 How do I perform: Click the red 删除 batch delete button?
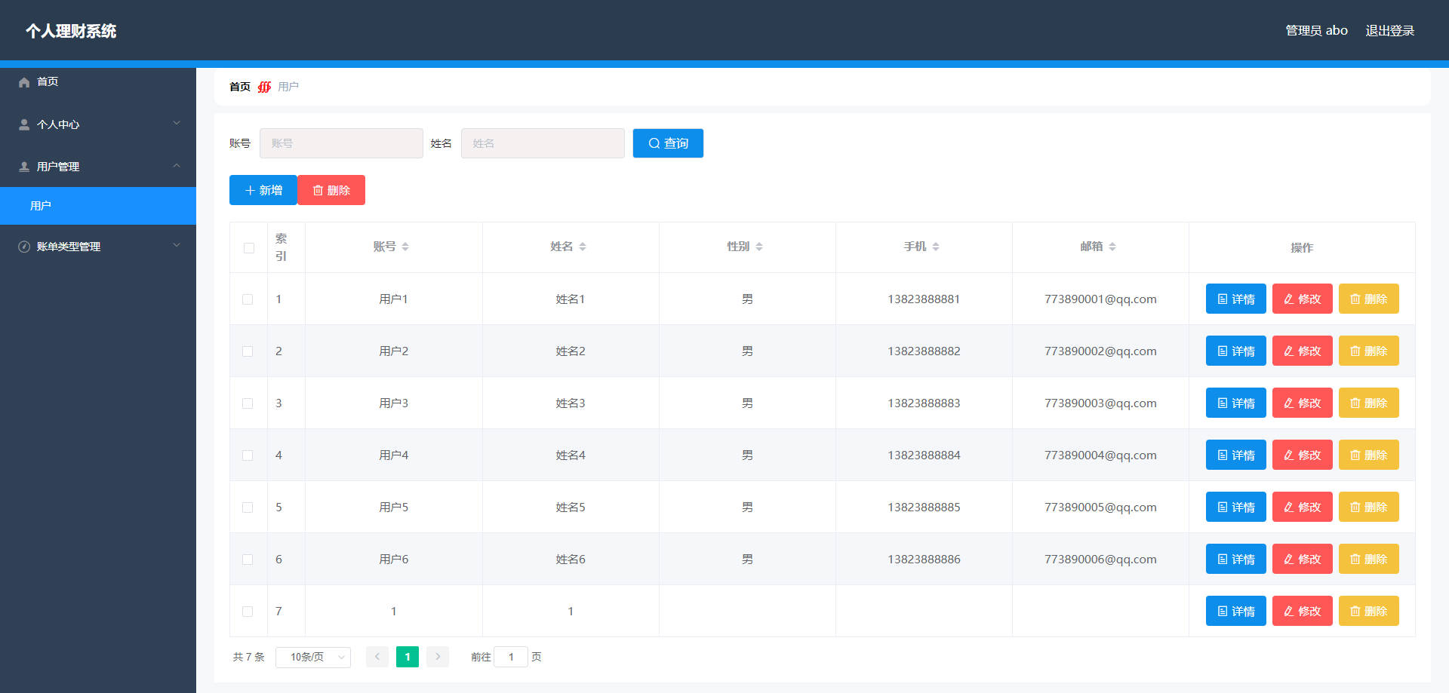pos(331,190)
